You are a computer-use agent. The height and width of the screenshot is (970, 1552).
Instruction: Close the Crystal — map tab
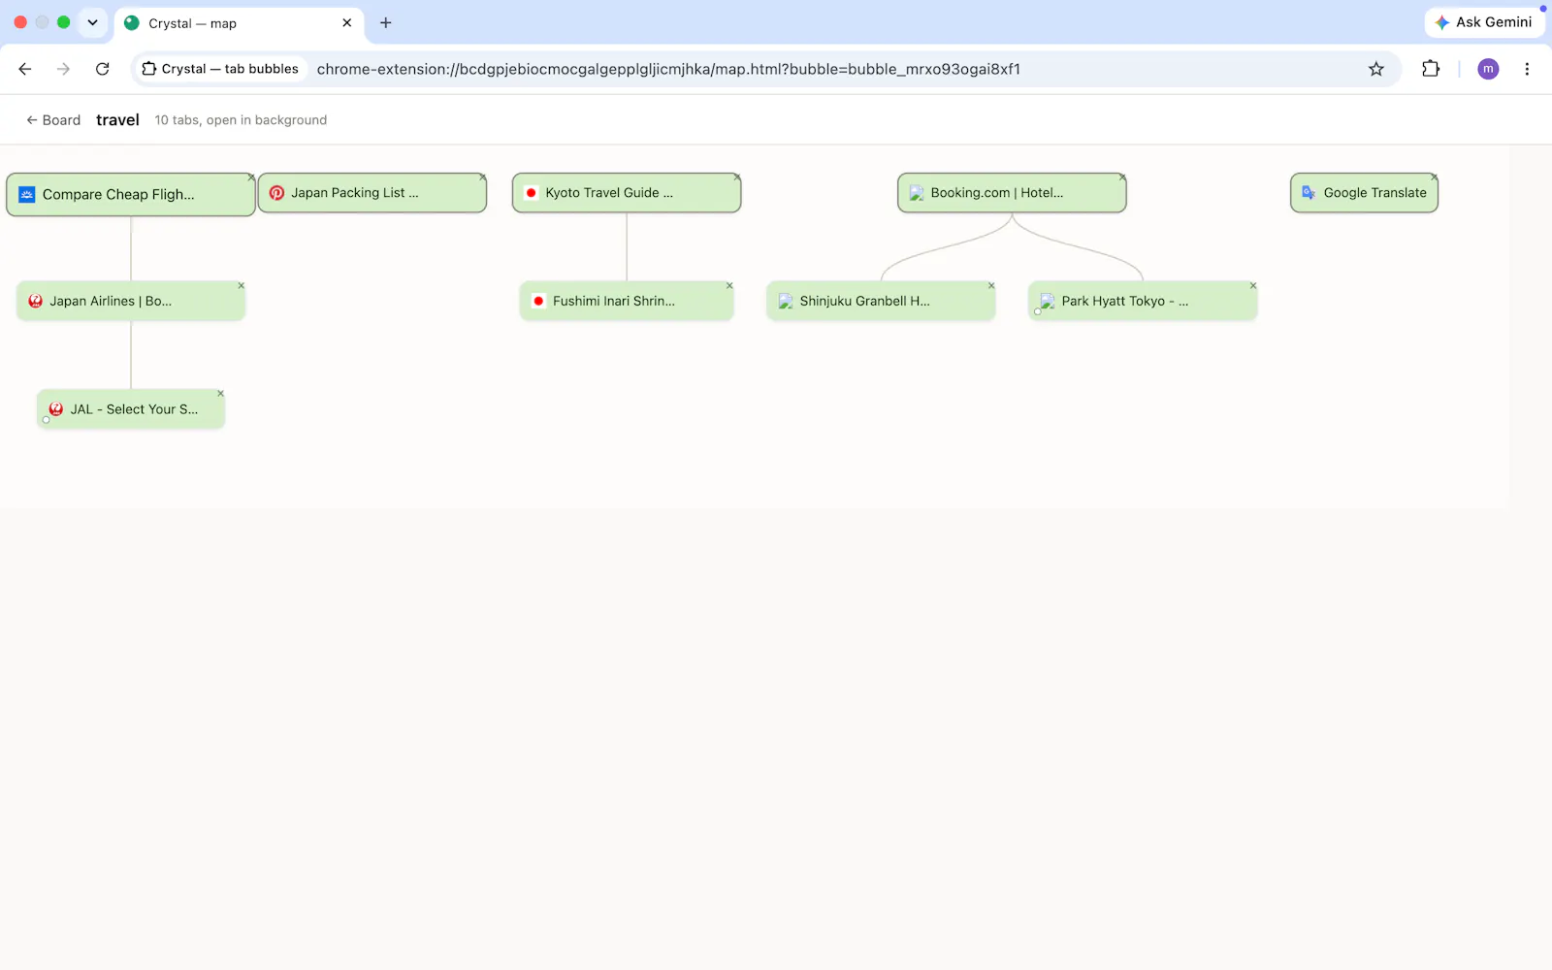click(346, 22)
